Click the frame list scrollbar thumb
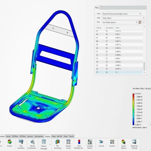Screen dimensions: 151x151 point(144,66)
